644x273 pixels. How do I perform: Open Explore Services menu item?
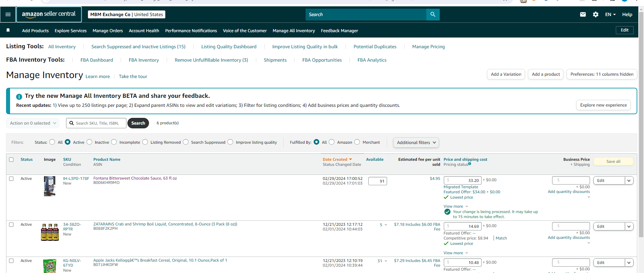[70, 31]
